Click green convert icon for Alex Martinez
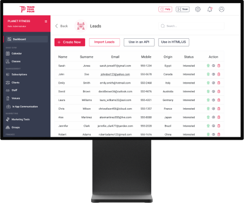 pyautogui.click(x=208, y=117)
